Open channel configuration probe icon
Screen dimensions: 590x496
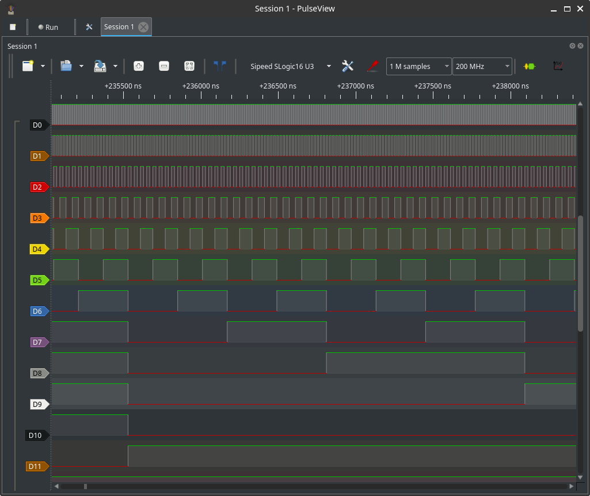pyautogui.click(x=372, y=66)
